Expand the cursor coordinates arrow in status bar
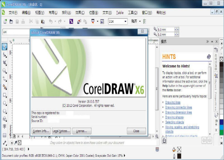The height and width of the screenshot is (160, 224). coord(28,149)
